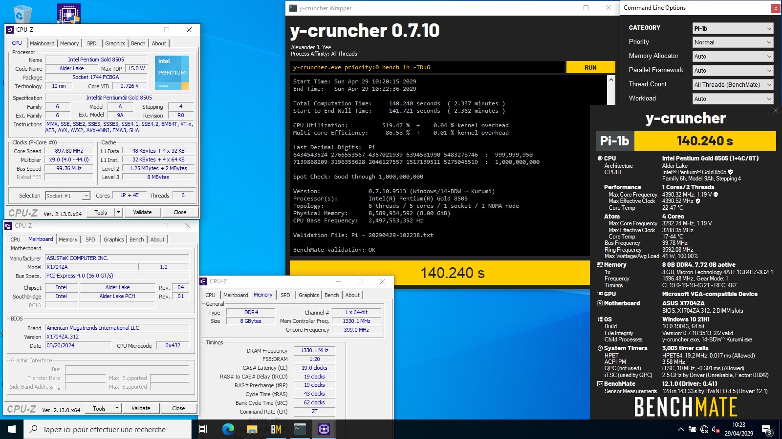Open the Socket #1 selection dropdown

[67, 196]
